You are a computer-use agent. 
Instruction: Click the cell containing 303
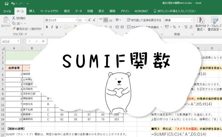(x=117, y=119)
